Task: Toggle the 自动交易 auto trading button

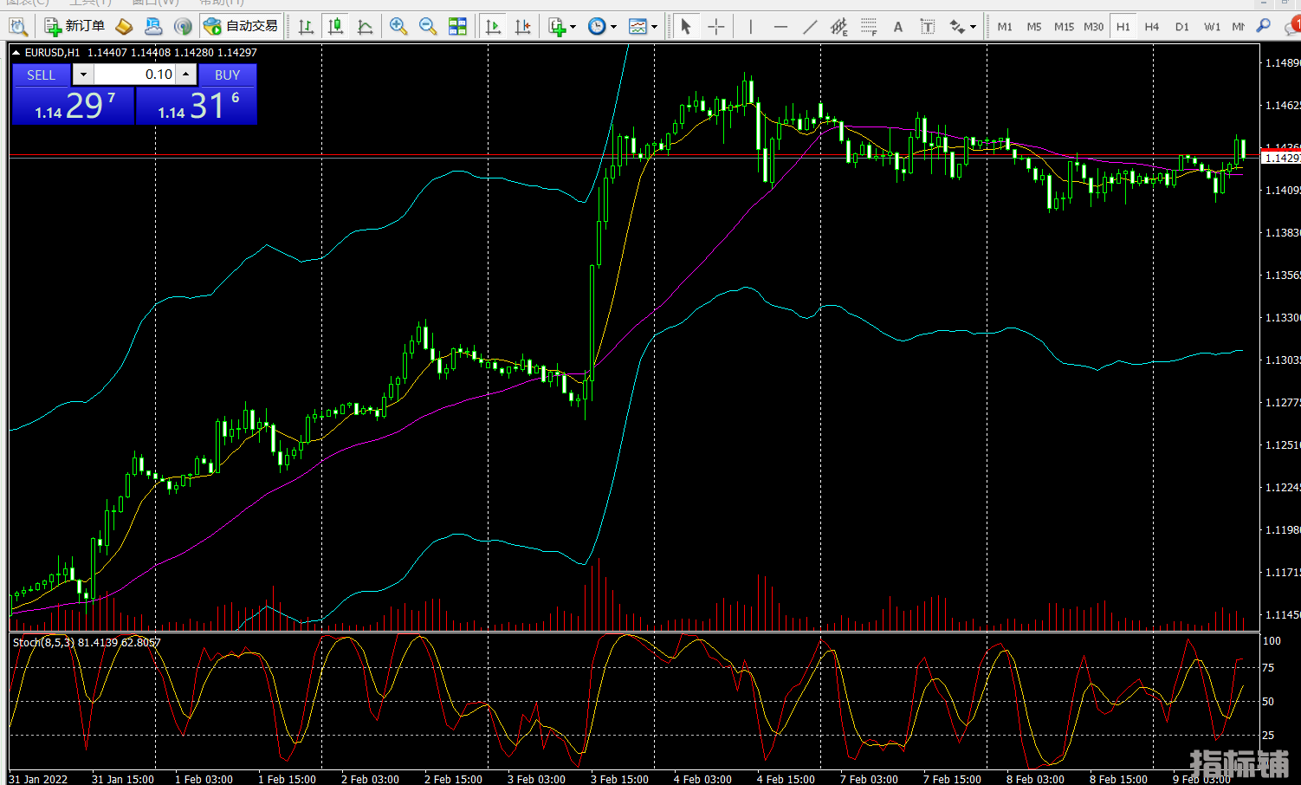Action: [x=241, y=26]
